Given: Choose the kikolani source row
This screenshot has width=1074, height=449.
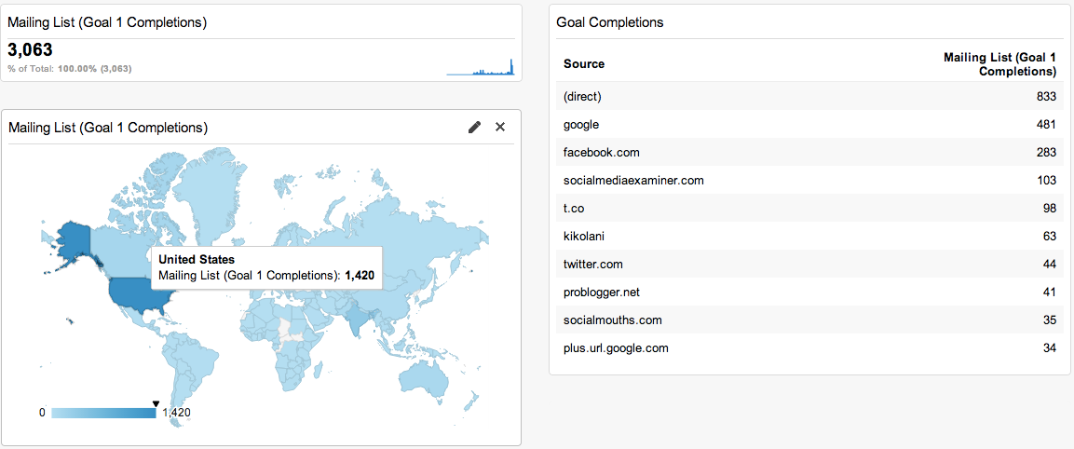Looking at the screenshot, I should click(x=810, y=237).
